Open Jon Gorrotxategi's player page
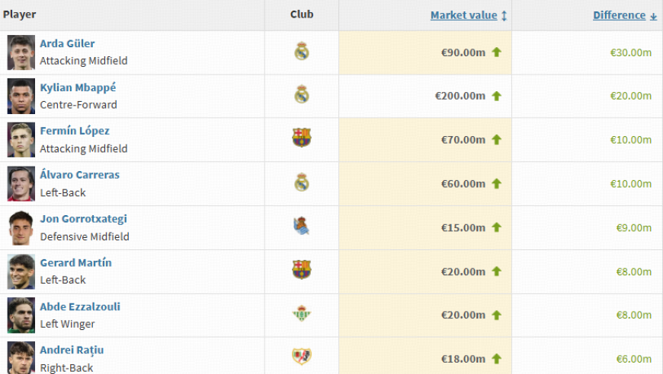The height and width of the screenshot is (374, 663). [x=83, y=219]
